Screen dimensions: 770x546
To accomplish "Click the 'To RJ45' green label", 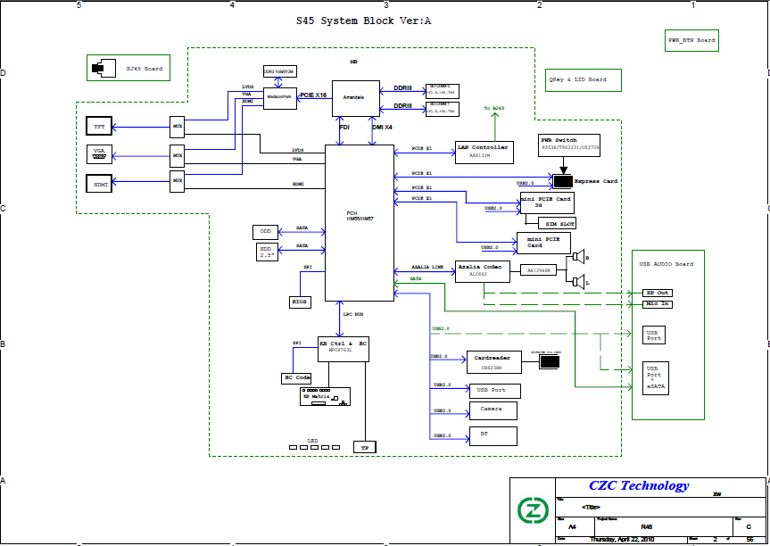I will point(494,108).
